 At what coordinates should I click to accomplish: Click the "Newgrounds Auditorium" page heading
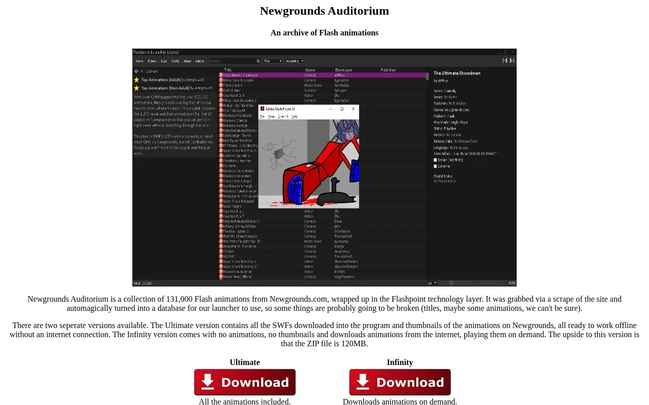[x=324, y=11]
